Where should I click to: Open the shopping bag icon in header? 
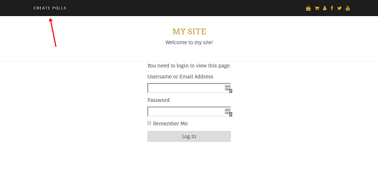click(308, 8)
